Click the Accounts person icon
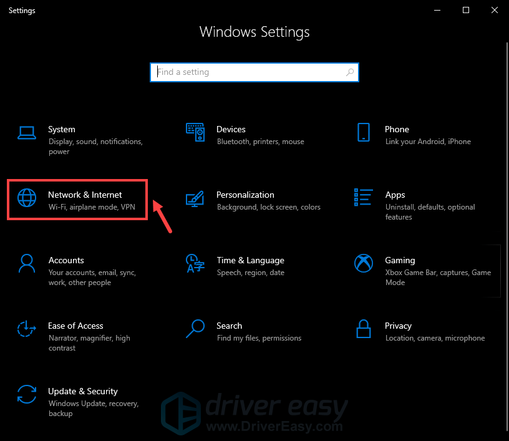Screen dimensions: 509x441 click(27, 263)
